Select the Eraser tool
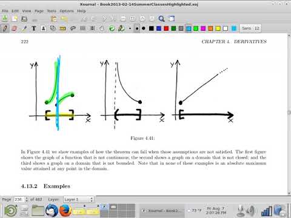Image resolution: width=291 pixels, height=218 pixels. coord(14,28)
